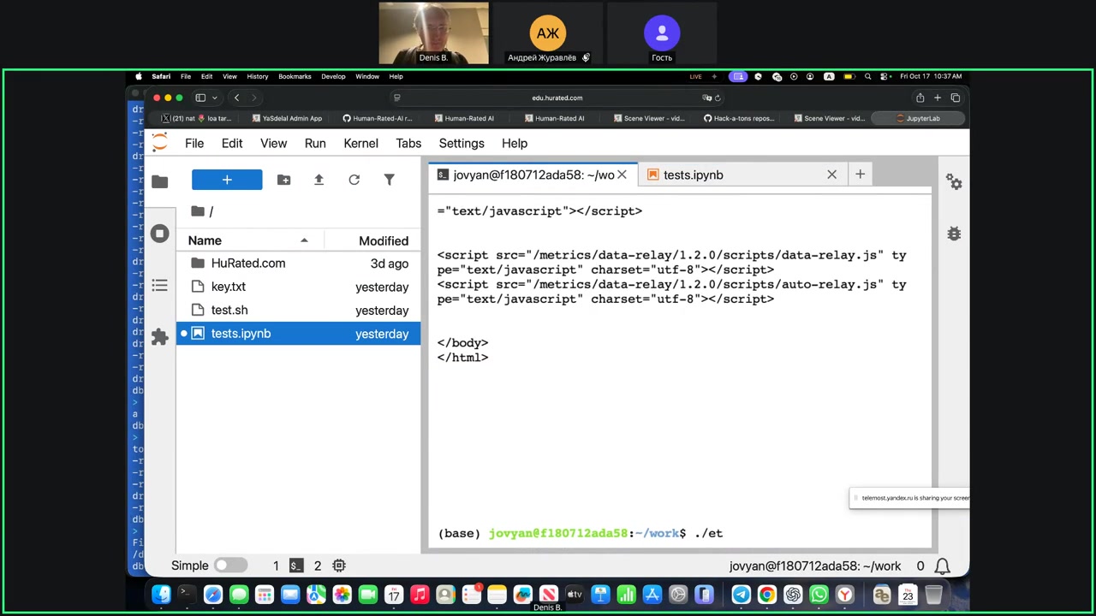1096x616 pixels.
Task: Open the HuRated.com folder
Action: [247, 264]
